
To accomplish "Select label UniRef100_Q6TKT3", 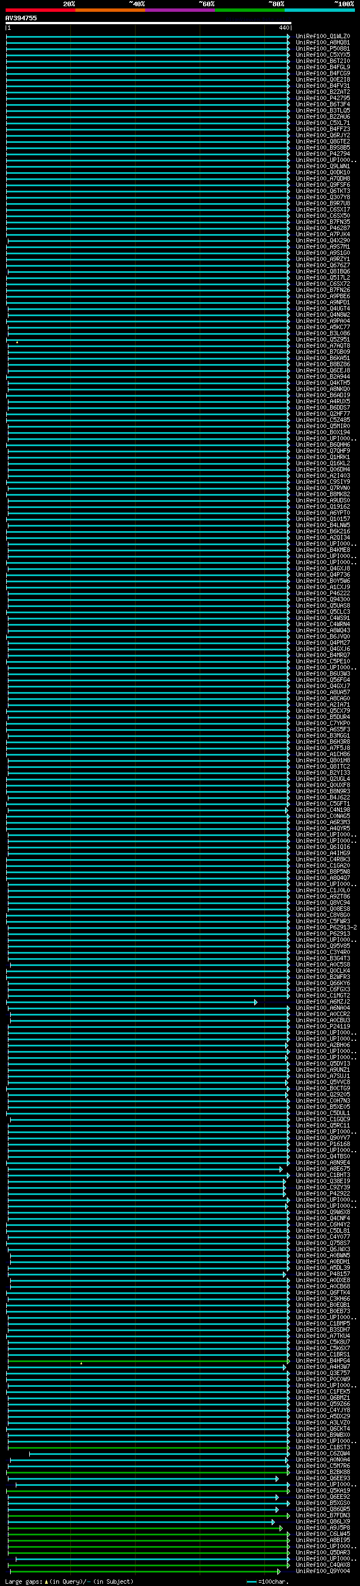I will click(x=322, y=191).
